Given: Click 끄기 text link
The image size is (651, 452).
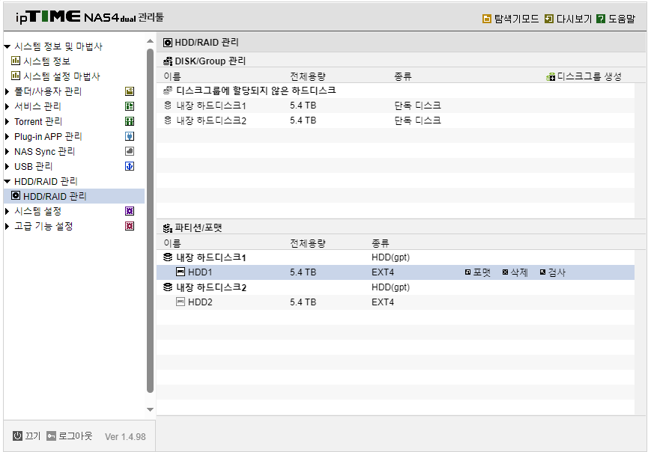Looking at the screenshot, I should [x=32, y=436].
